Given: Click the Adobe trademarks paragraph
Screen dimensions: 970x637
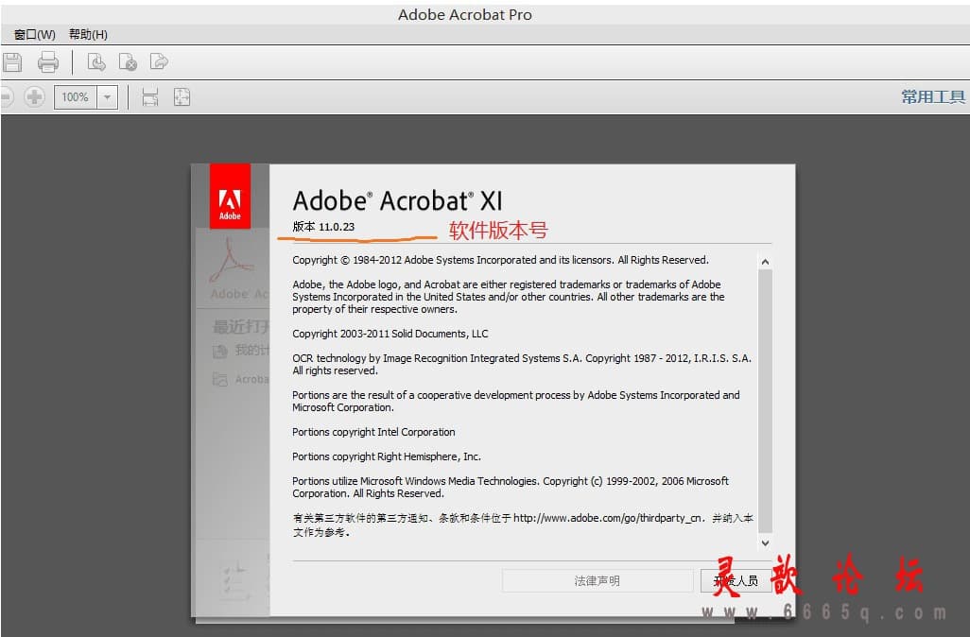Looking at the screenshot, I should tap(509, 297).
